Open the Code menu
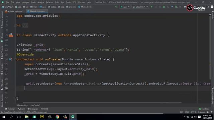The width and height of the screenshot is (214, 120). 33,2
